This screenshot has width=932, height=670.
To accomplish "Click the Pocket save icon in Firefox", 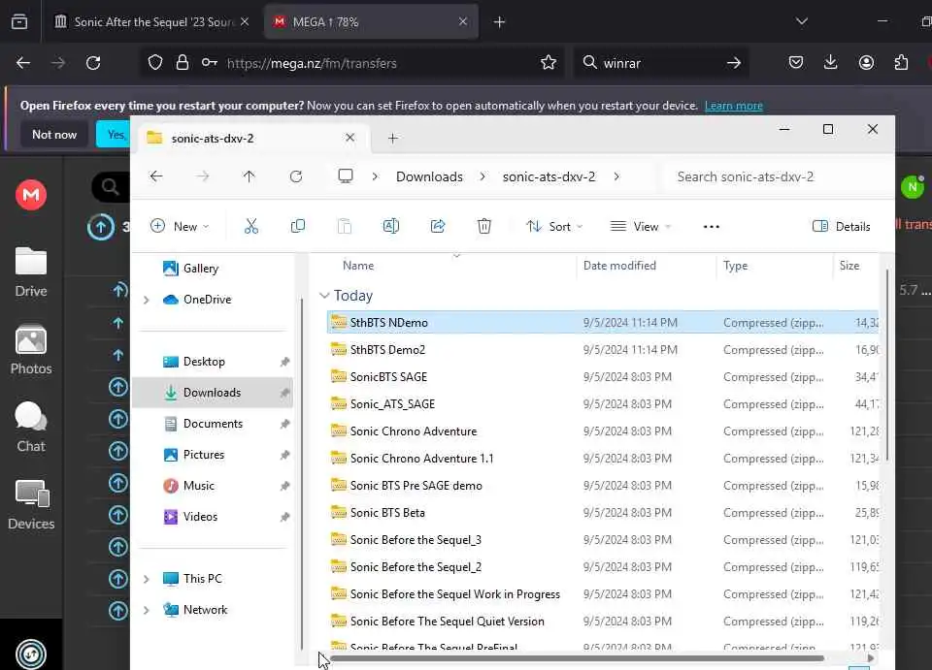I will [796, 63].
